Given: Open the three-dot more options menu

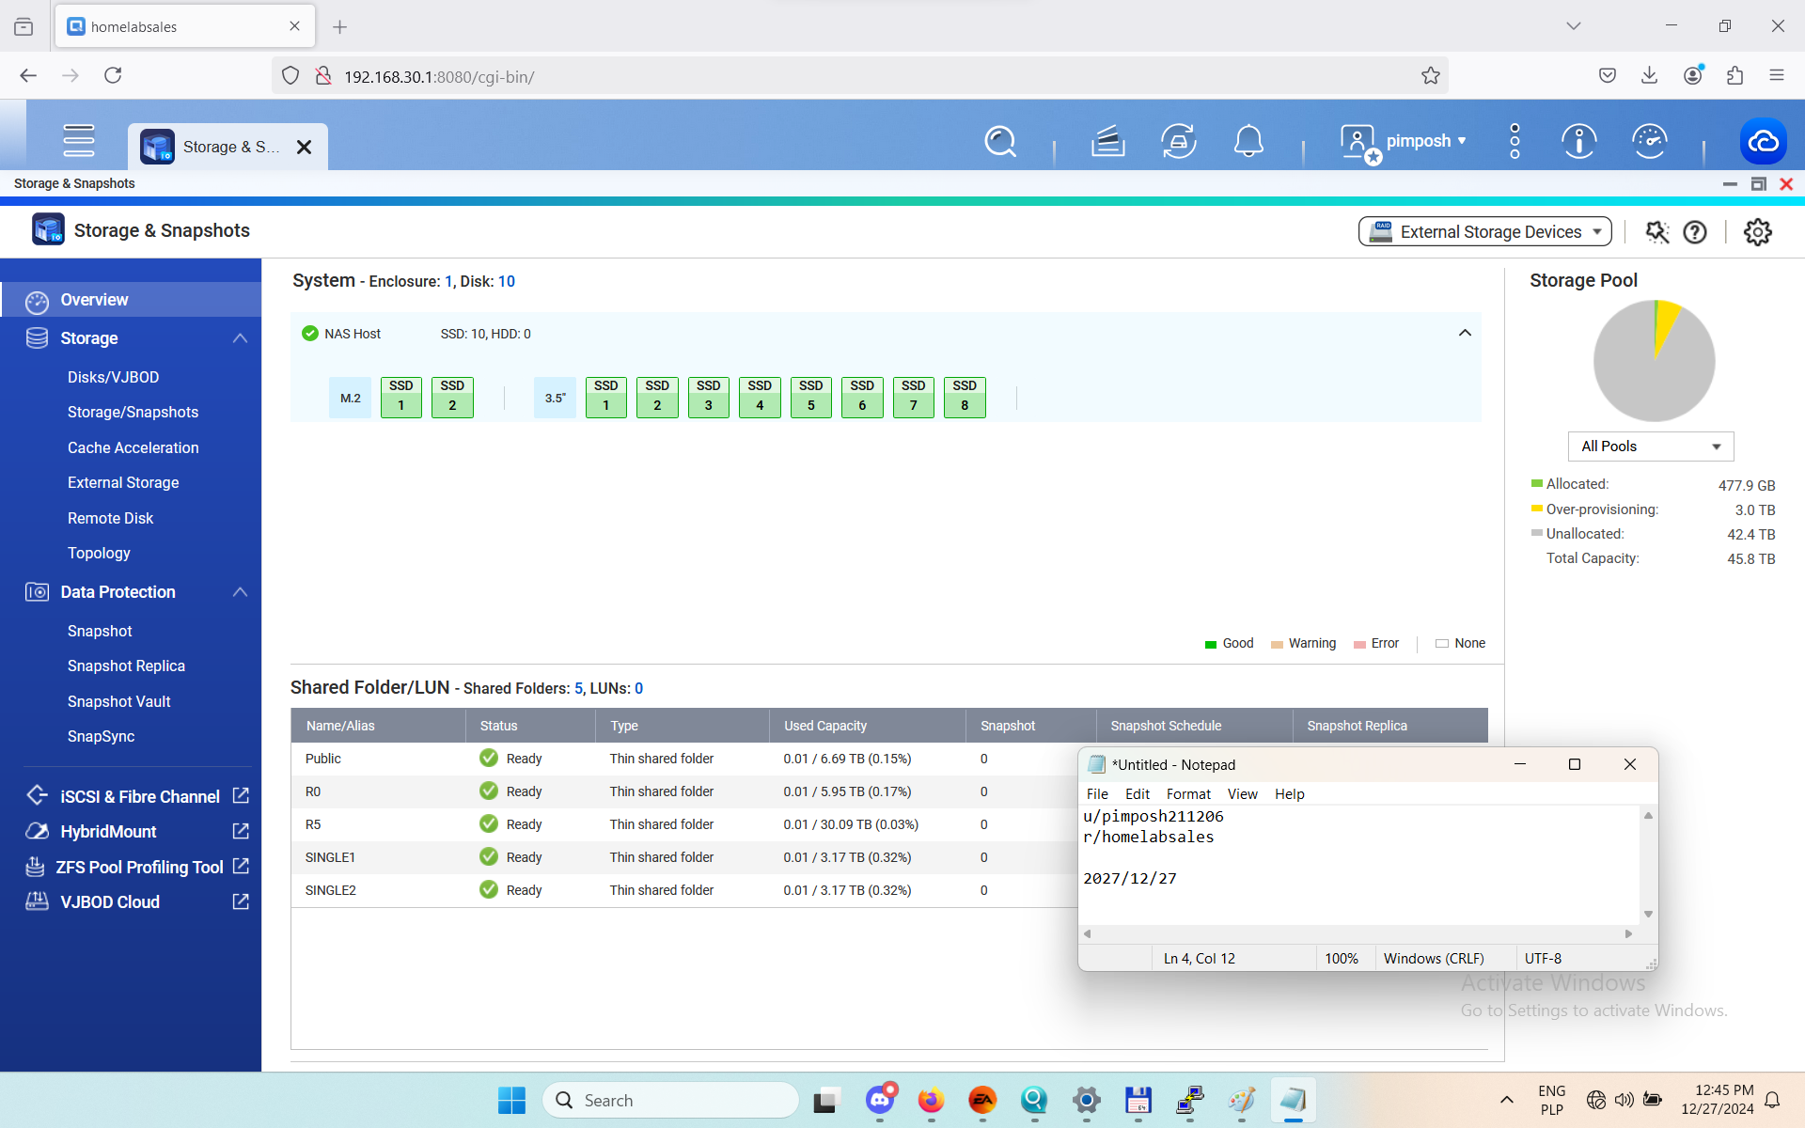Looking at the screenshot, I should coord(1515,141).
